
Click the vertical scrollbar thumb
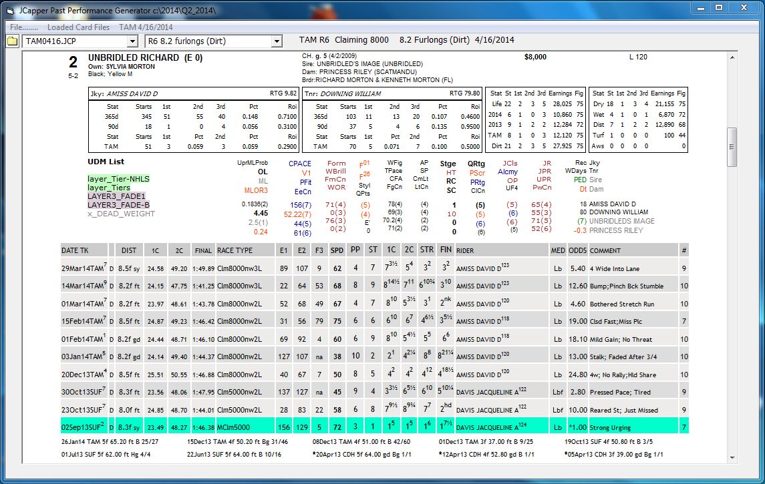pos(732,147)
